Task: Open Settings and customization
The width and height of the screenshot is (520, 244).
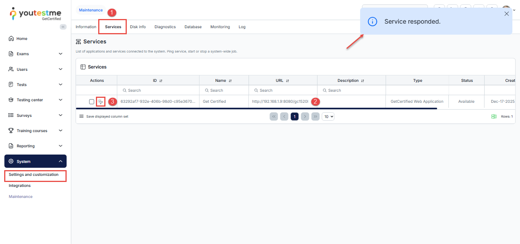Action: (33, 175)
